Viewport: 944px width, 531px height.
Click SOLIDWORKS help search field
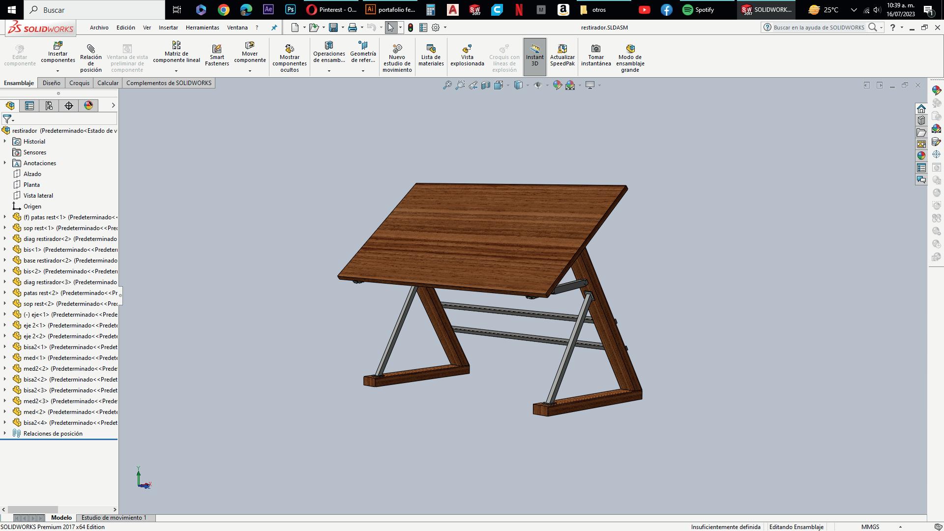click(x=818, y=28)
